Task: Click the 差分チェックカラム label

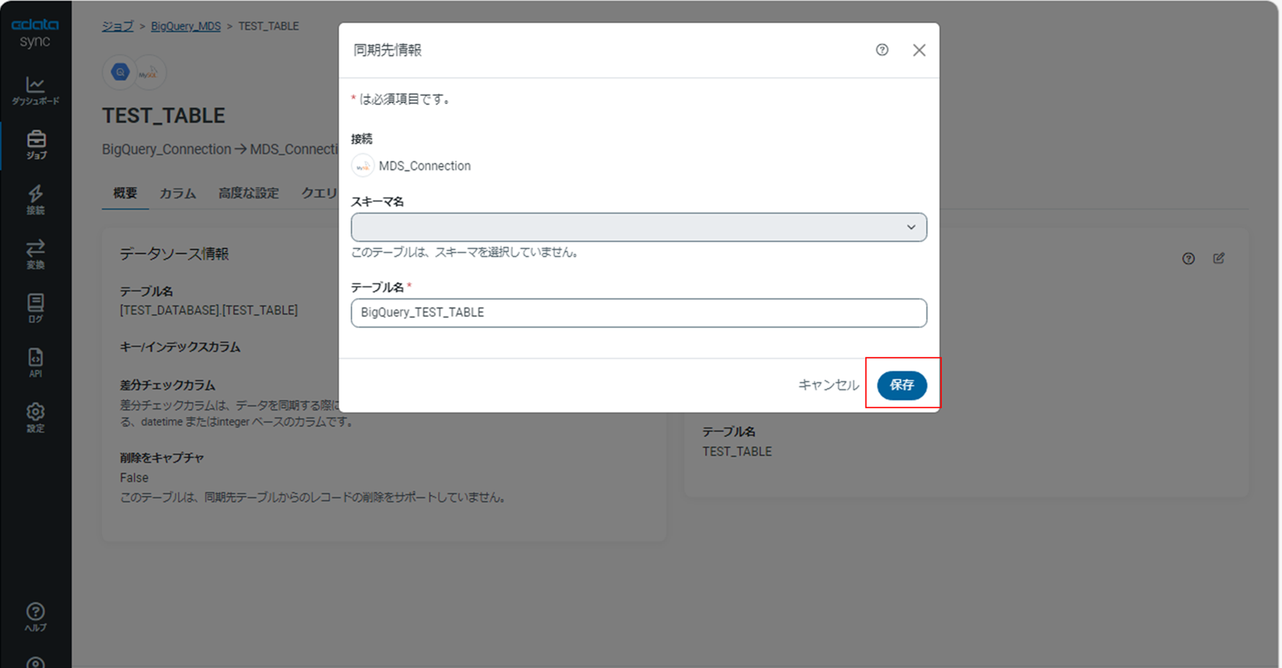Action: click(x=167, y=385)
